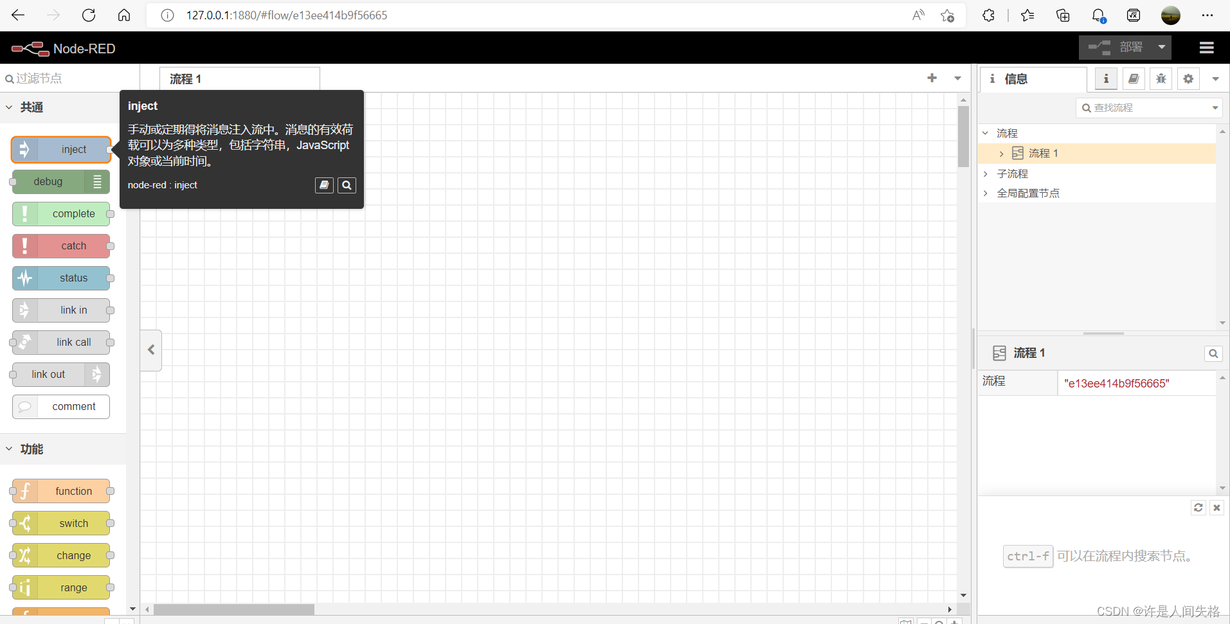This screenshot has height=624, width=1230.
Task: Click the browser home button
Action: 124,15
